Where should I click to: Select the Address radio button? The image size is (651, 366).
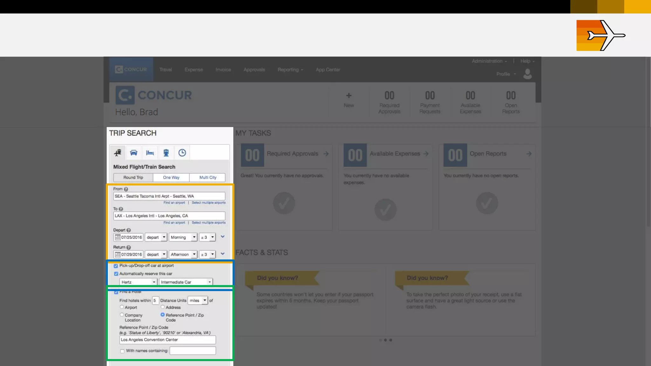pos(163,307)
